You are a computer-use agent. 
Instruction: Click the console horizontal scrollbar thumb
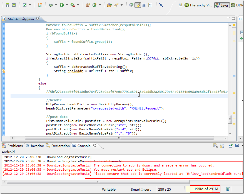point(98,182)
